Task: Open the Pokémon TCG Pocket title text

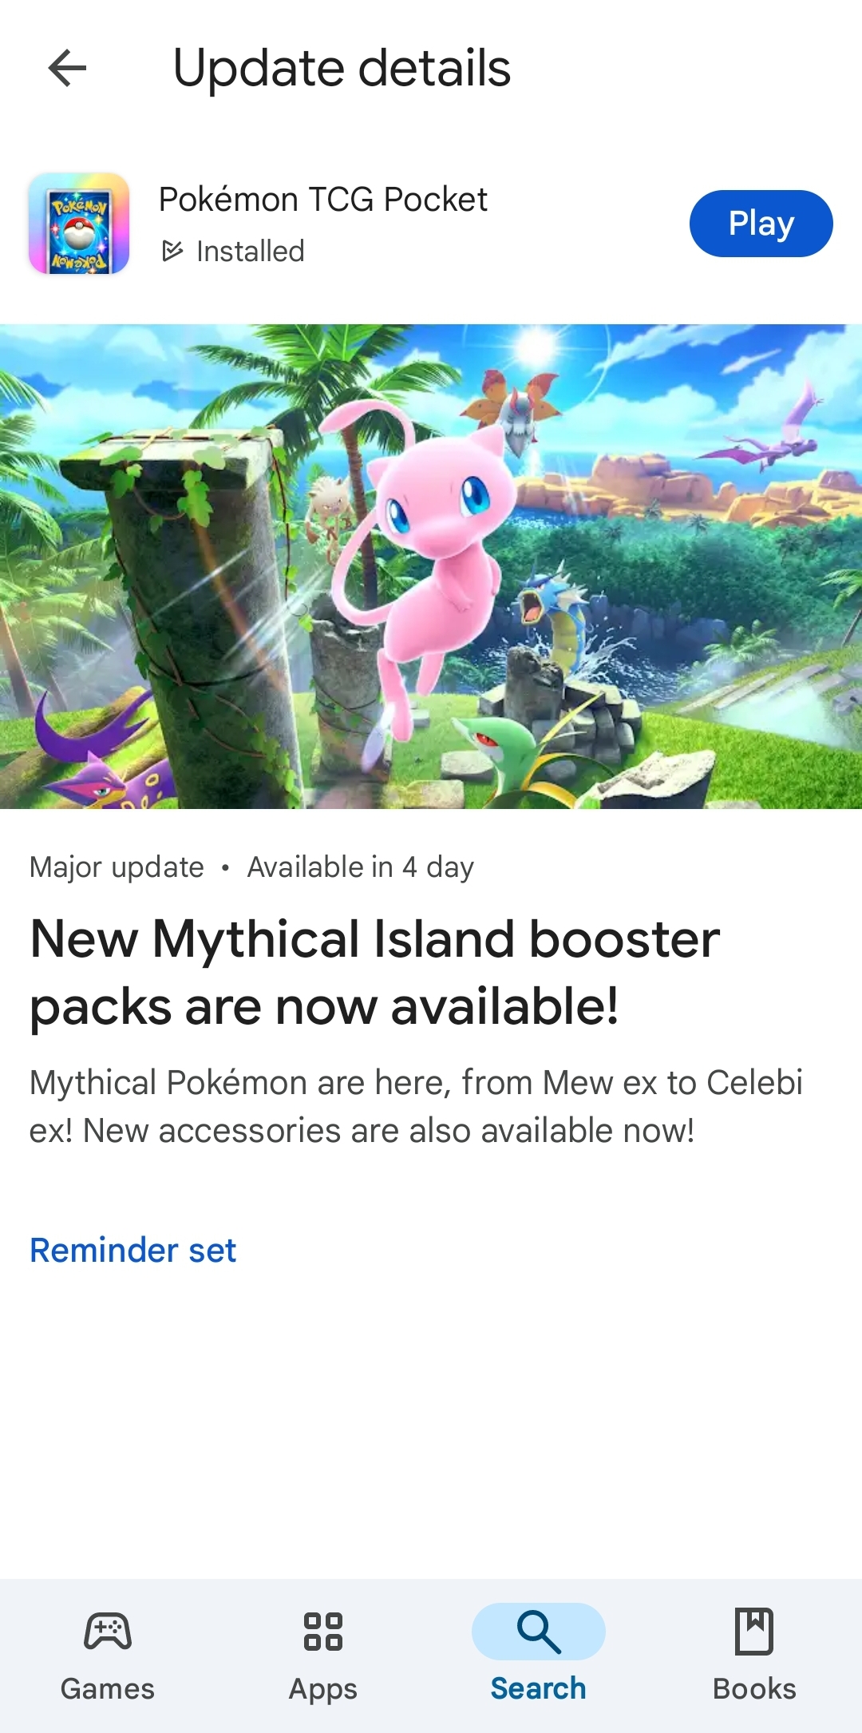Action: [x=323, y=200]
